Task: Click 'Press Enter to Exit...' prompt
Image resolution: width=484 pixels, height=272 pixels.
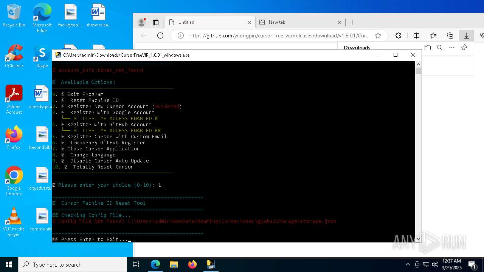Action: coord(94,240)
